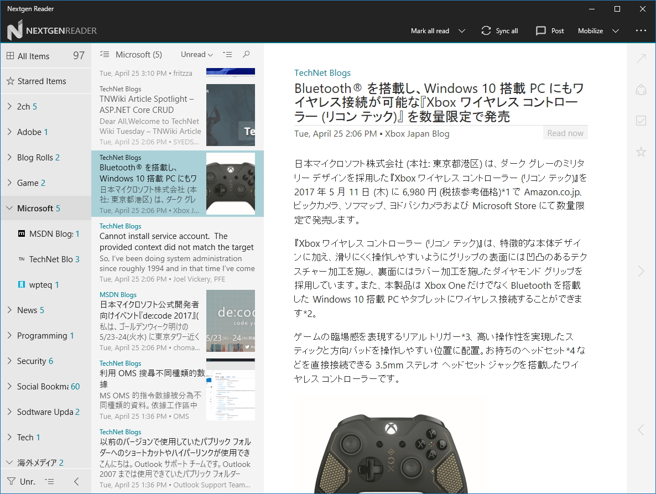Click the sort order icon next to Unread filter
656x494 pixels.
227,54
